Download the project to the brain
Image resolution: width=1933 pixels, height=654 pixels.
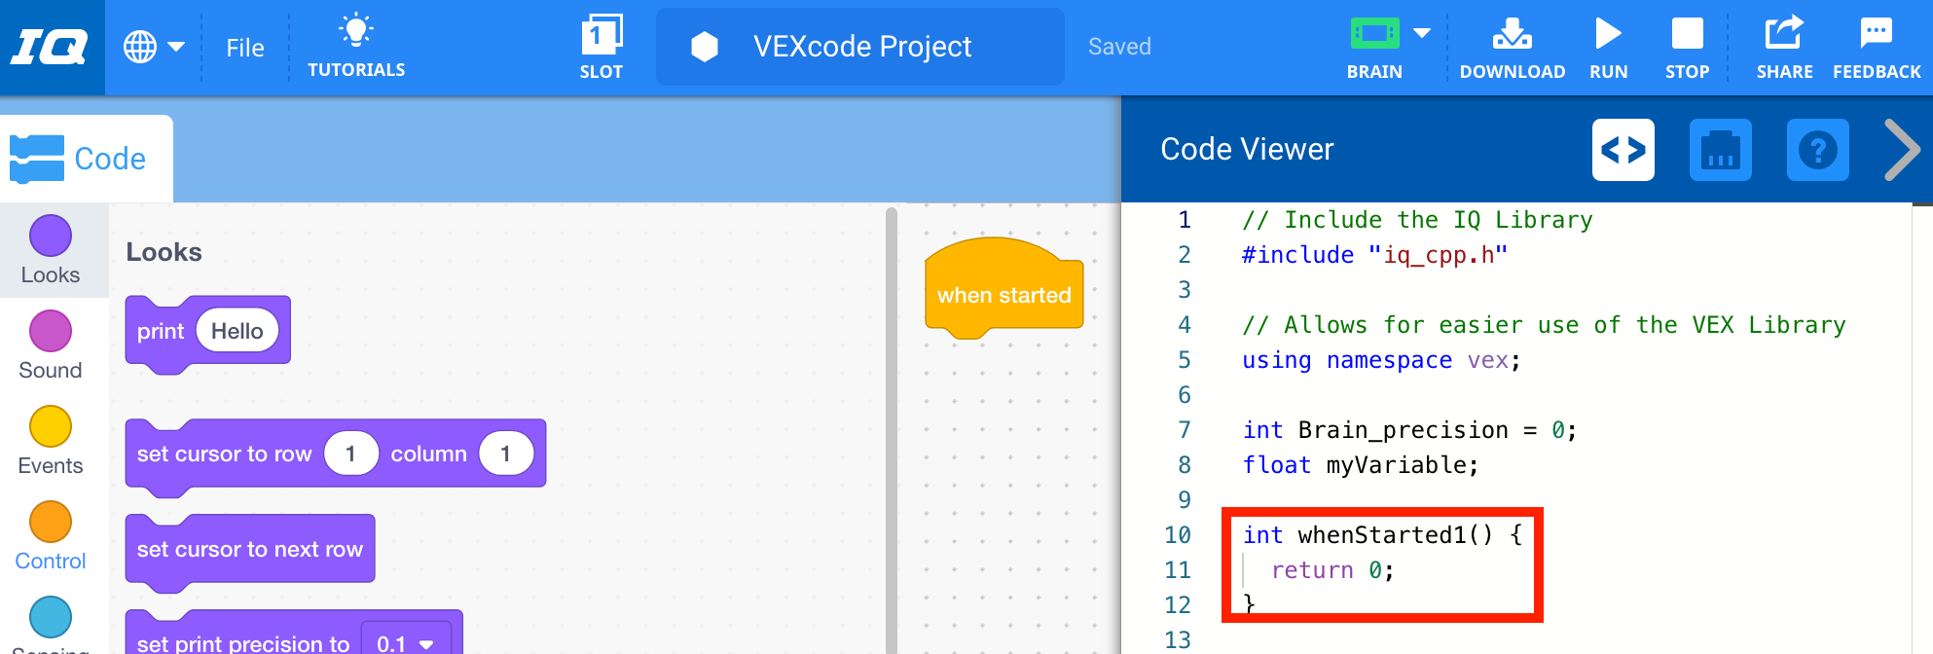tap(1512, 46)
